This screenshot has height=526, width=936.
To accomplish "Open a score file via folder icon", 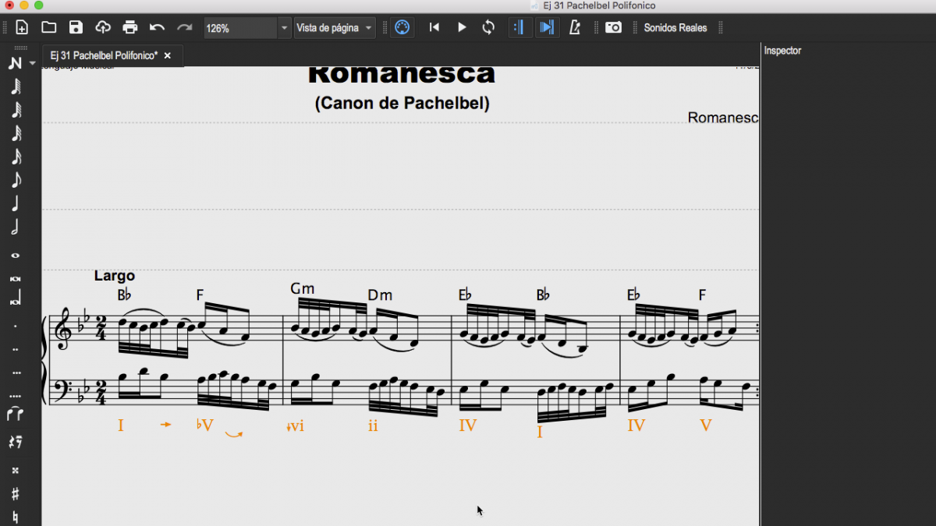I will [x=48, y=28].
